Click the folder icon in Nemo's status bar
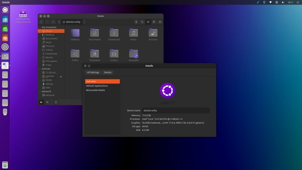The width and height of the screenshot is (302, 170). coord(41,102)
